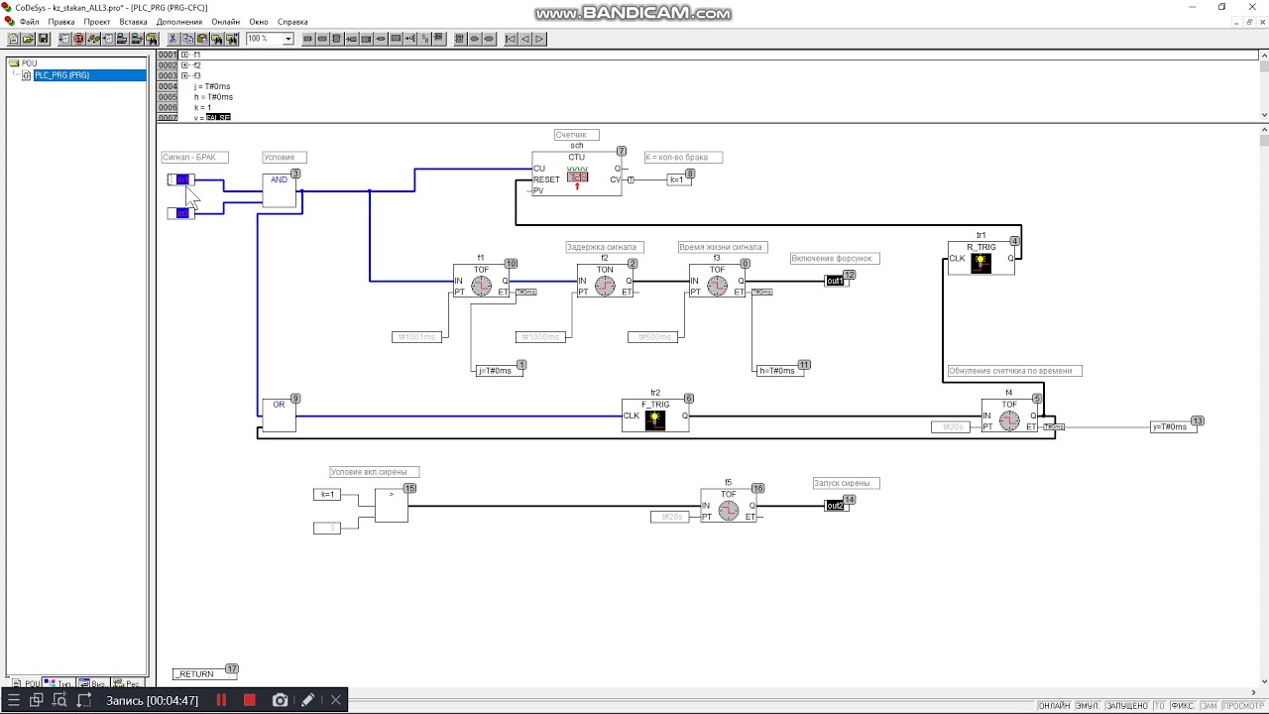Click the step-forward triangle in toolbar
The height and width of the screenshot is (714, 1269).
[540, 39]
